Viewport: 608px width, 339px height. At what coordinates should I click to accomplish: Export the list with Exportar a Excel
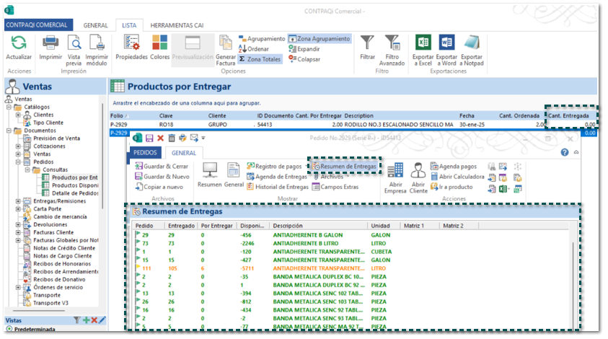423,43
